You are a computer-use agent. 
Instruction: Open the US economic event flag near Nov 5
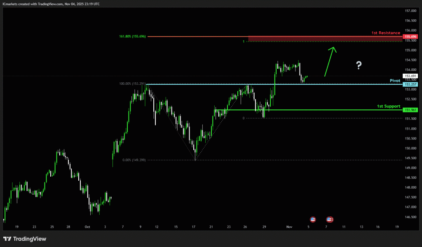click(x=312, y=219)
